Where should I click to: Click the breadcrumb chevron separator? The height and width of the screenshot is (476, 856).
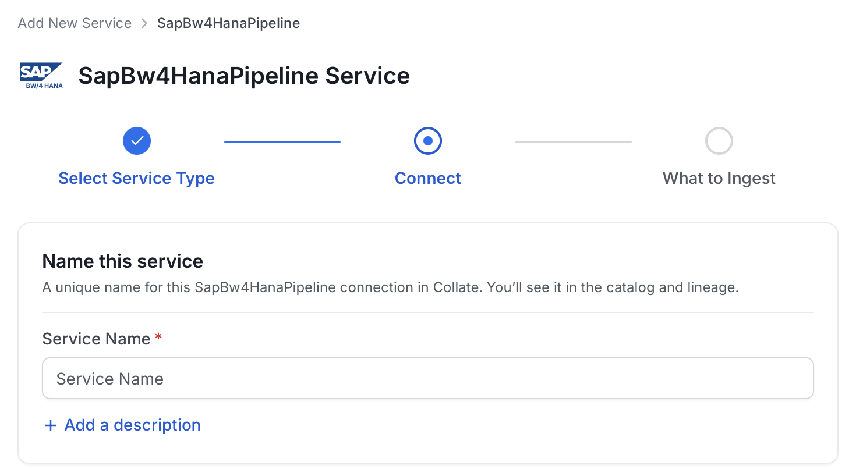coord(144,23)
